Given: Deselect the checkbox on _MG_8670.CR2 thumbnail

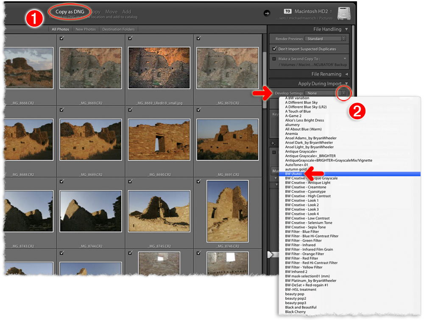Looking at the screenshot, I should click(198, 38).
